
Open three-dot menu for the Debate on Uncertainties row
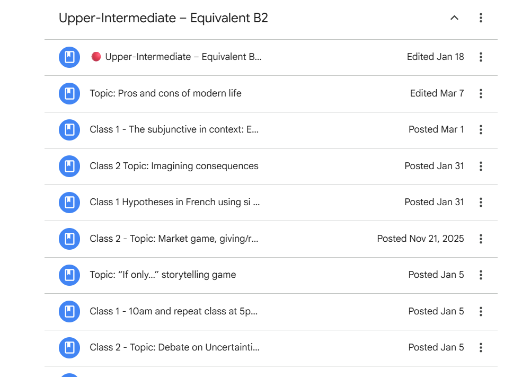pos(481,348)
